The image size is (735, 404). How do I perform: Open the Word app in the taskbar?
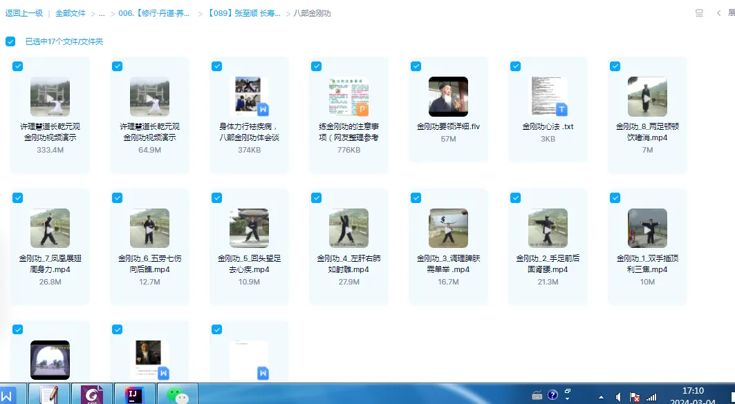[8, 396]
